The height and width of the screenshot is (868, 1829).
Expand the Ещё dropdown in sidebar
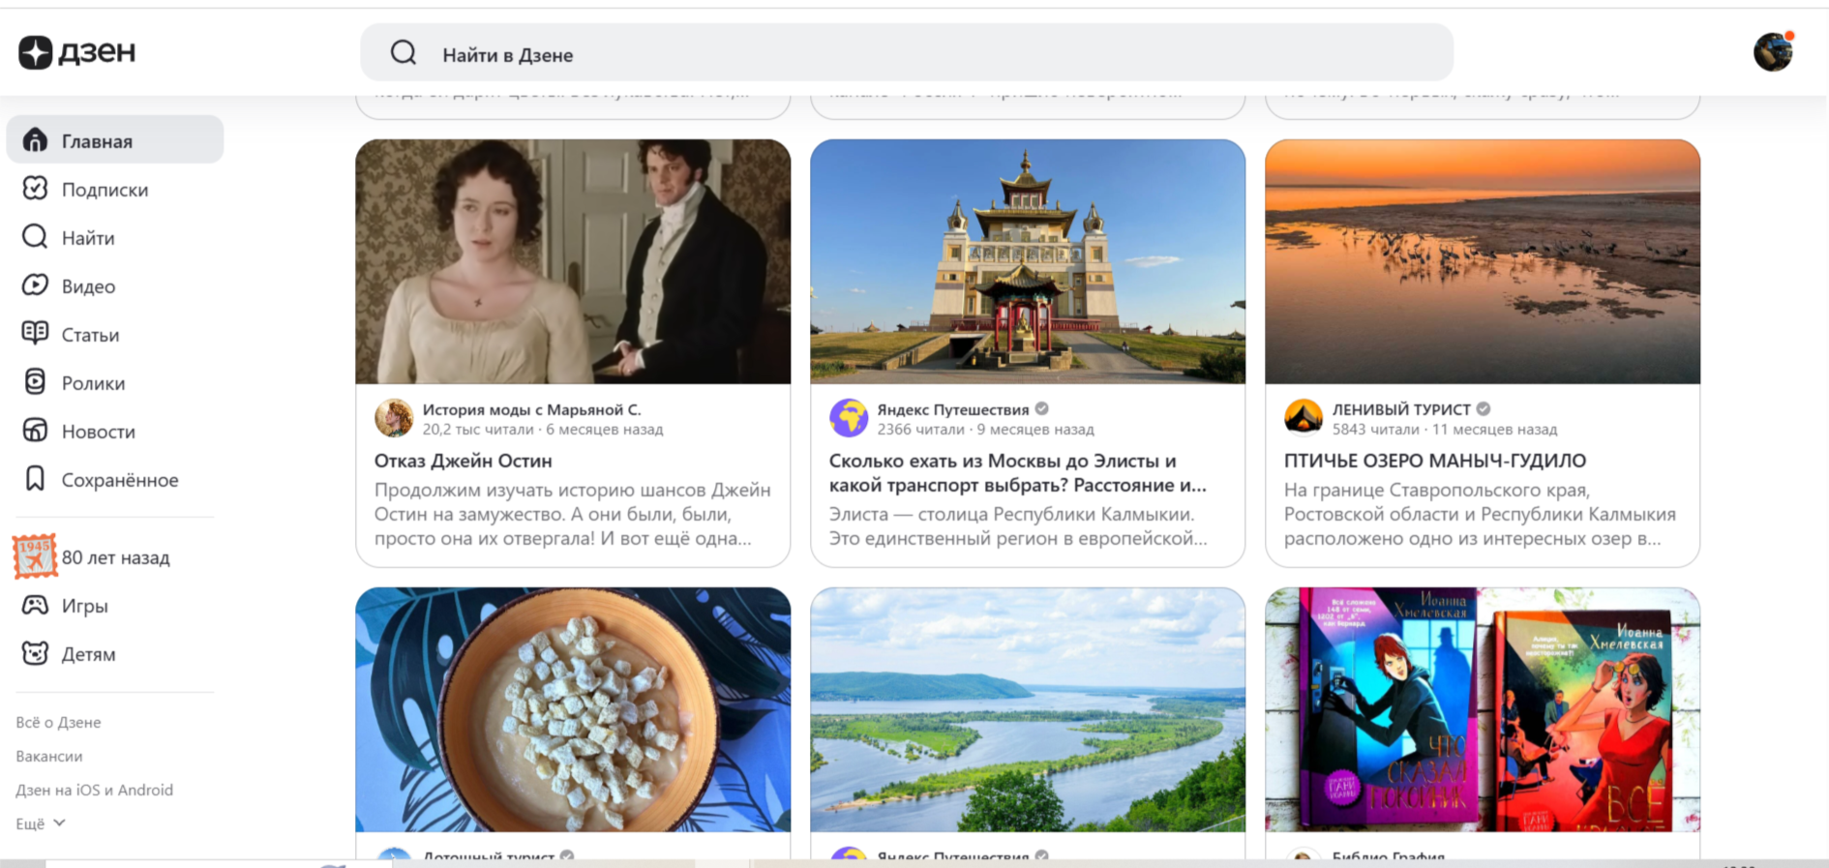click(x=41, y=823)
